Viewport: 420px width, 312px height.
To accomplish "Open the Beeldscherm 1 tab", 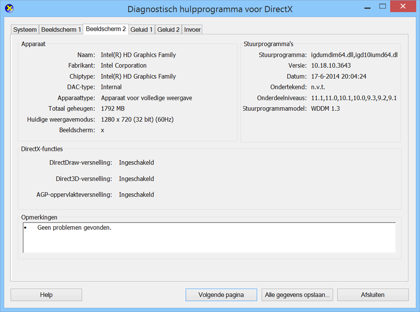I will point(61,30).
